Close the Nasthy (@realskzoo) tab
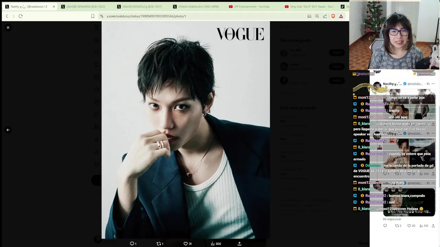Viewport: 440px width, 247px height. click(x=54, y=7)
